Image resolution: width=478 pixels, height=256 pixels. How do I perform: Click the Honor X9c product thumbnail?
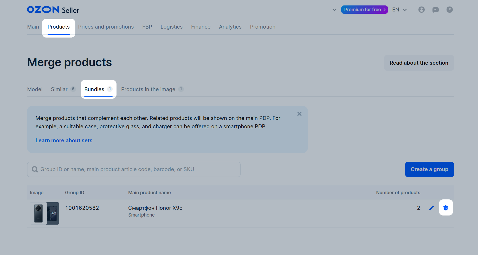[x=38, y=213]
